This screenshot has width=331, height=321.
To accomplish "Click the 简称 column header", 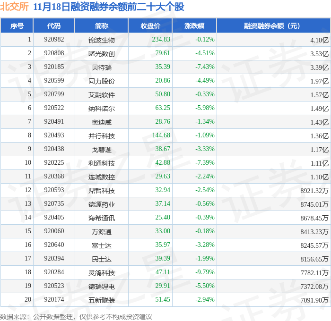I will (x=102, y=25).
